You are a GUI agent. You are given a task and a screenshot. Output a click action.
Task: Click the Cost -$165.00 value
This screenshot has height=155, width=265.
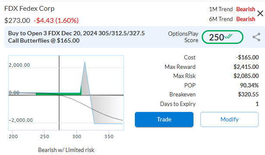[247, 57]
